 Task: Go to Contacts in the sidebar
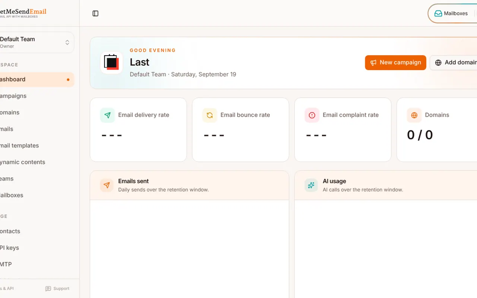pos(36,231)
